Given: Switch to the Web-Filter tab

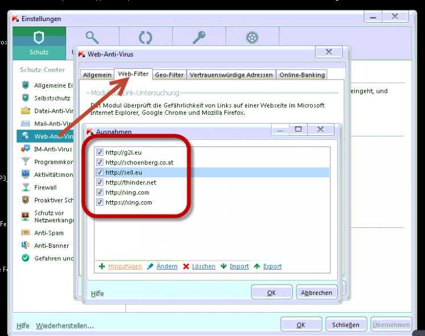Looking at the screenshot, I should (x=133, y=74).
